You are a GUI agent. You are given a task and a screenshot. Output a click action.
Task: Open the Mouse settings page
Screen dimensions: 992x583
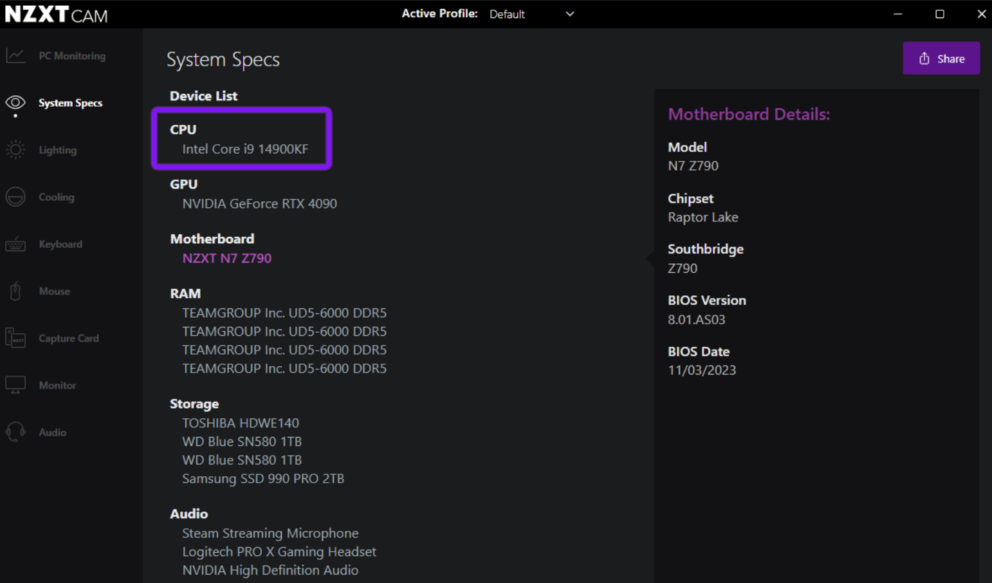click(55, 291)
